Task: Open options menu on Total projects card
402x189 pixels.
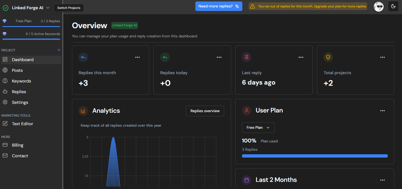Action: click(383, 57)
